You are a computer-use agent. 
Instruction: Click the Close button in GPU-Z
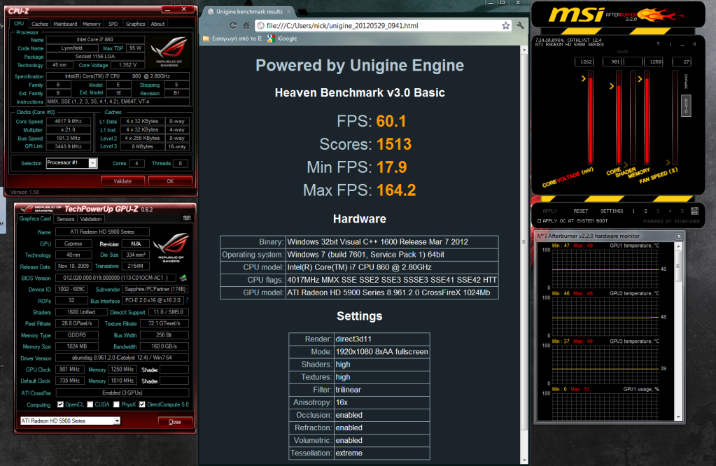tap(174, 422)
